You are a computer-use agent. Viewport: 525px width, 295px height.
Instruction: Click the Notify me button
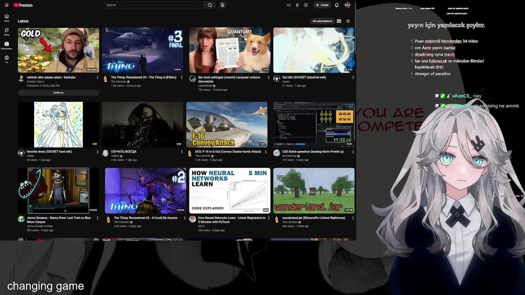click(x=58, y=93)
